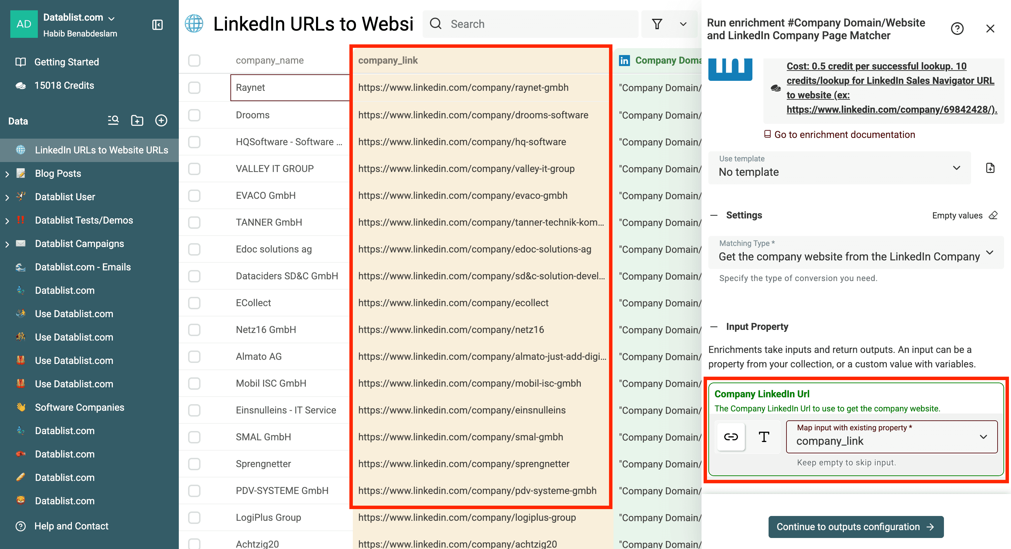Select the Drooms row checkbox
This screenshot has width=1011, height=549.
point(194,115)
